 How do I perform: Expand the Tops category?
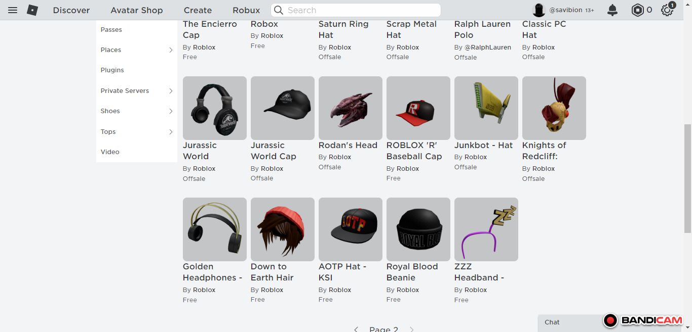coord(171,132)
